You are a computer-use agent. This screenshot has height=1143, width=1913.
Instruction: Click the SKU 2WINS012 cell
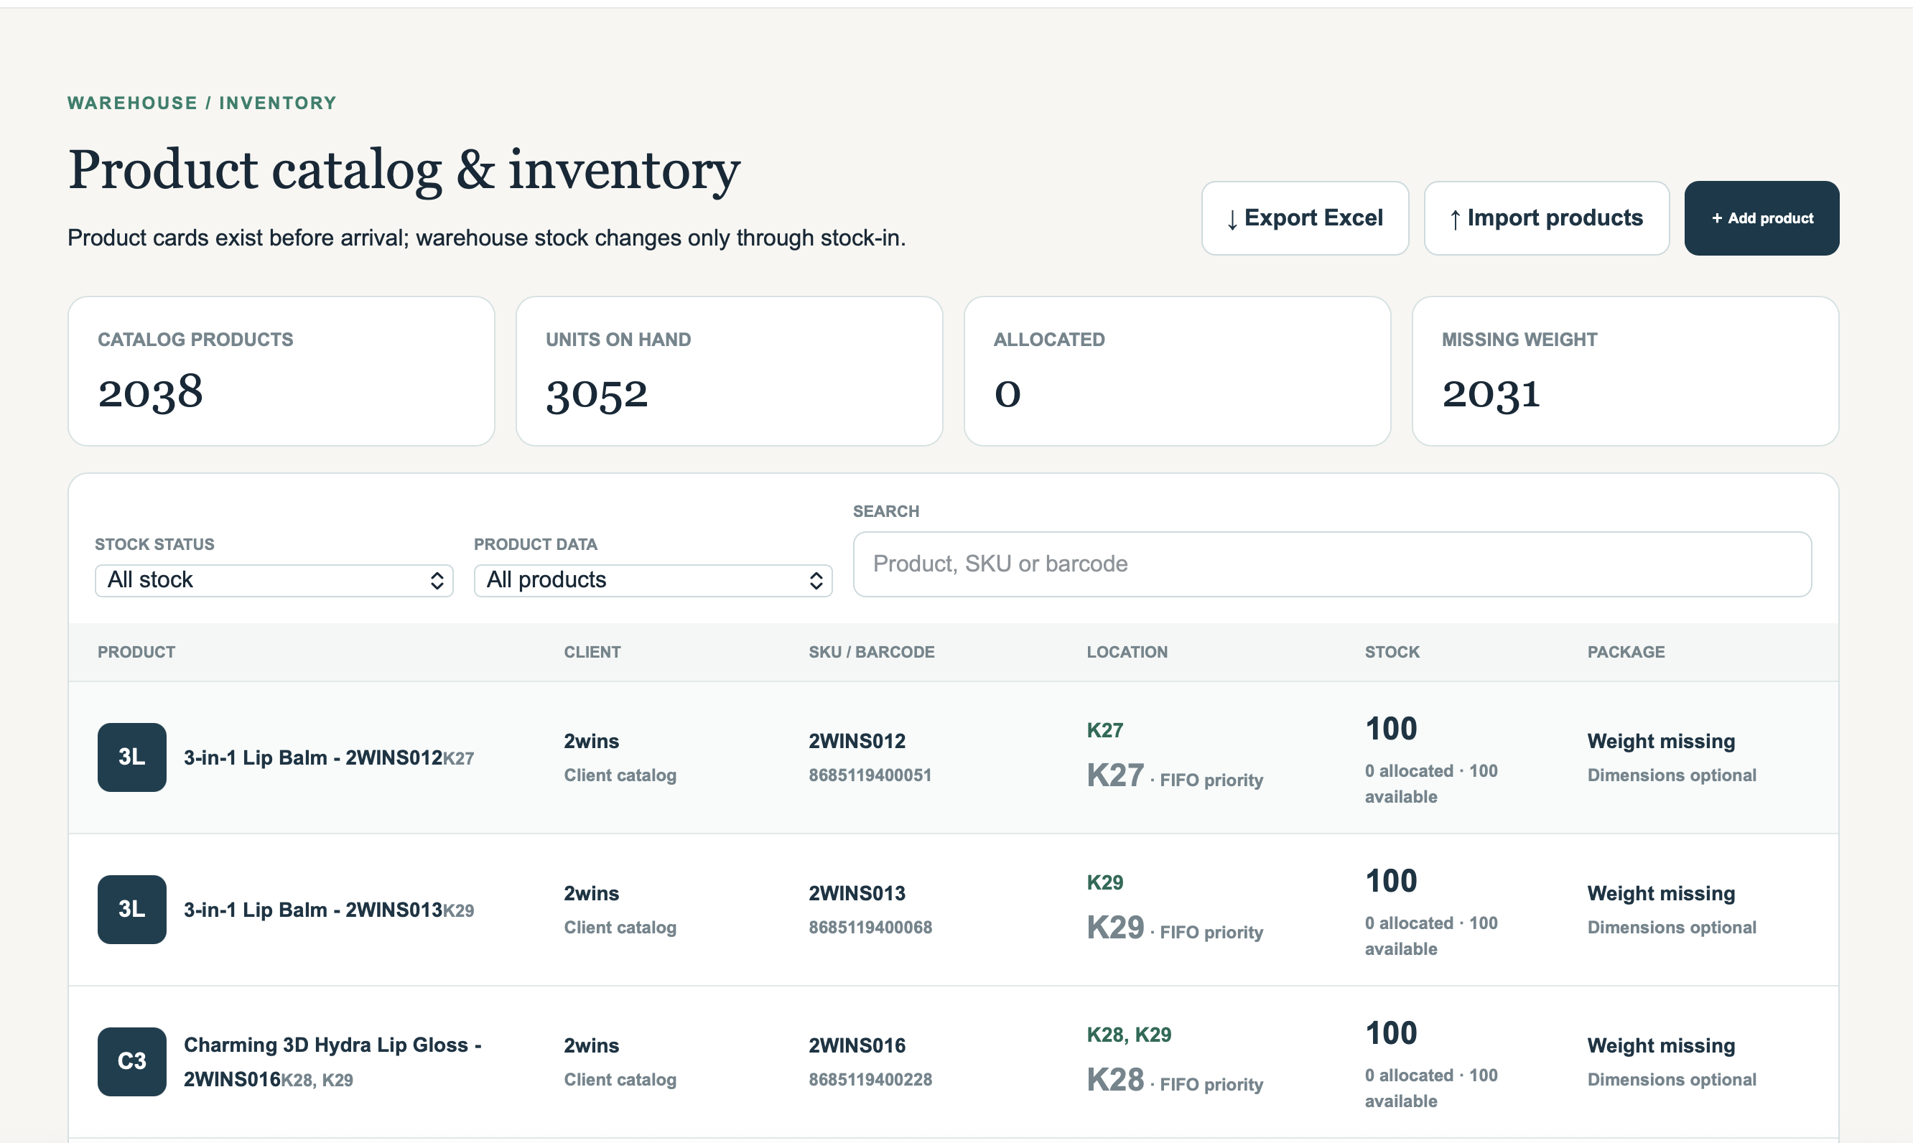coord(857,741)
